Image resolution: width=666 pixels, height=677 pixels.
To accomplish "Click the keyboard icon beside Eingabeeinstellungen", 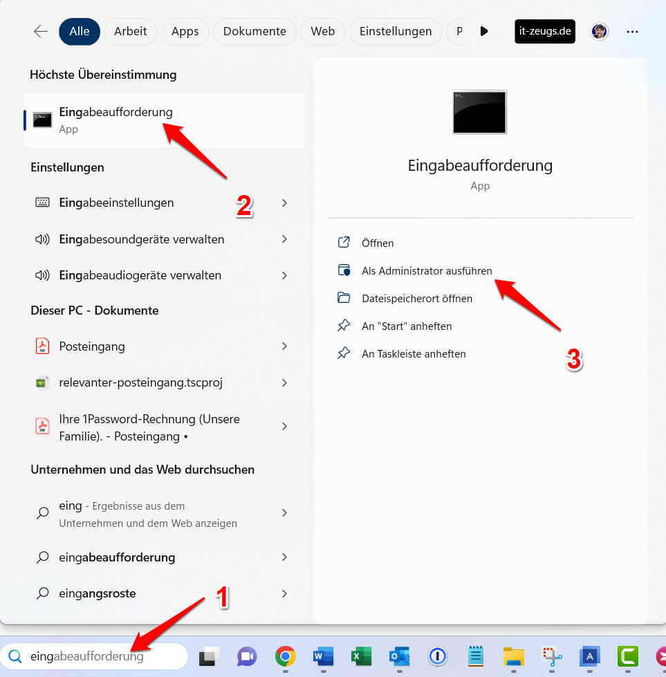I will click(x=42, y=202).
